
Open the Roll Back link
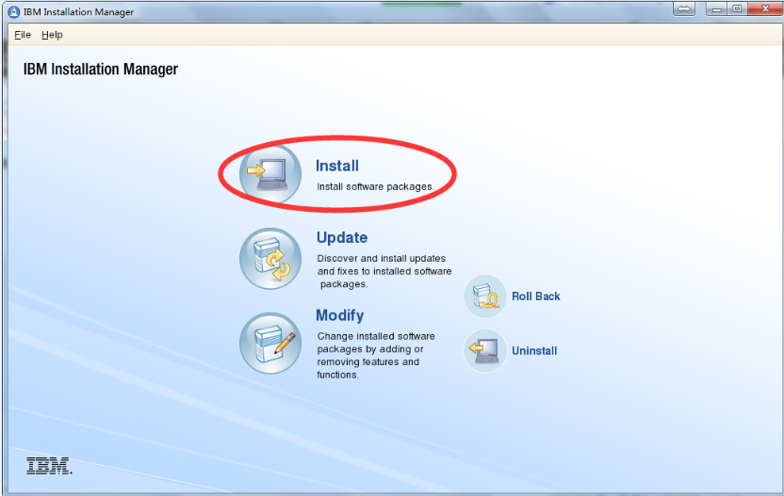pyautogui.click(x=536, y=296)
